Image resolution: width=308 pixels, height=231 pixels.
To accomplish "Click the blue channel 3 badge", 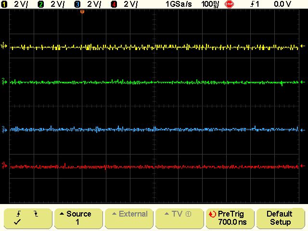I will click(x=77, y=4).
